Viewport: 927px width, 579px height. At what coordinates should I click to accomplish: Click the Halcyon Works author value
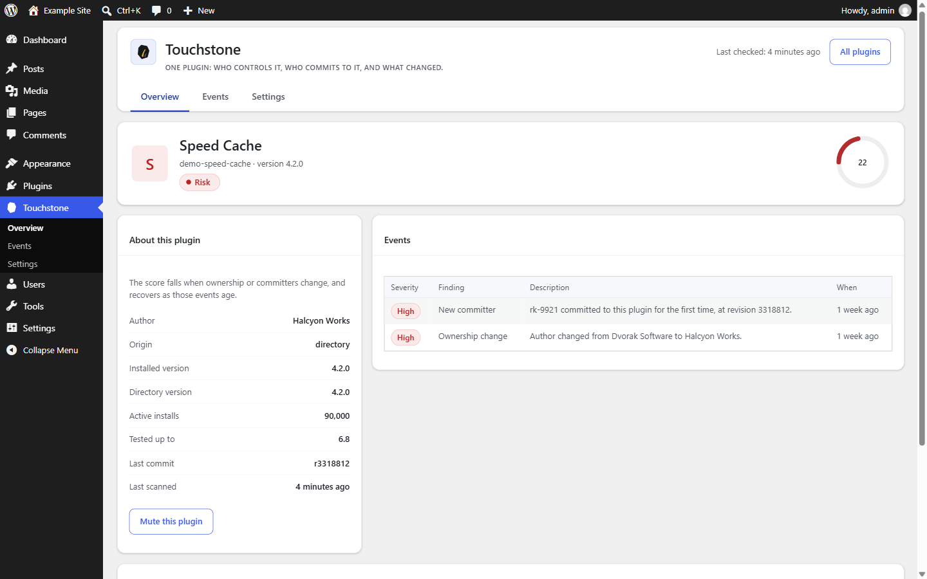[321, 321]
